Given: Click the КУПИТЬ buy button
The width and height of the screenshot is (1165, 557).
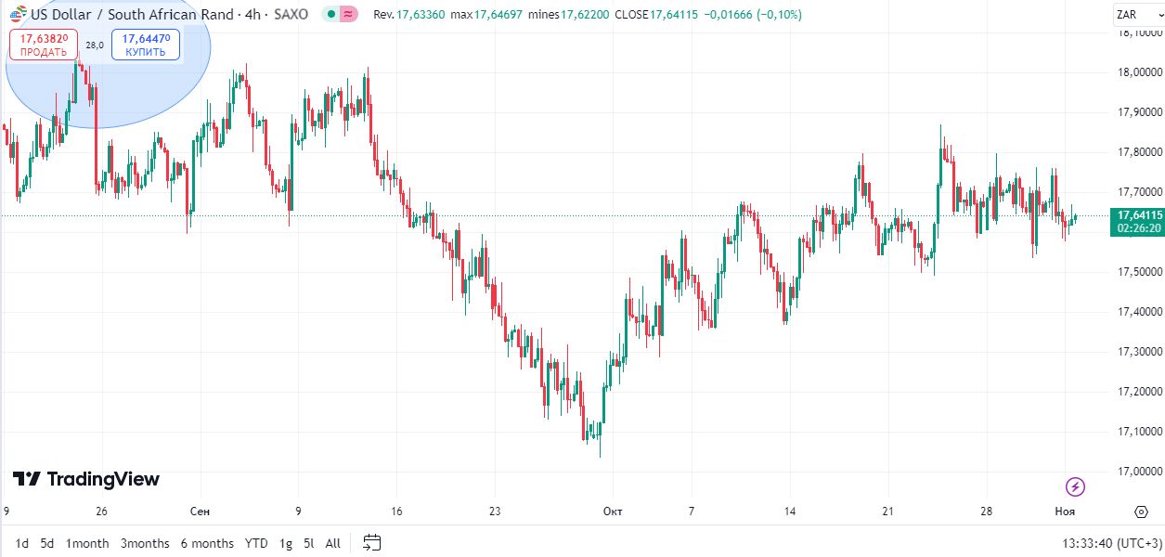Looking at the screenshot, I should (x=146, y=45).
